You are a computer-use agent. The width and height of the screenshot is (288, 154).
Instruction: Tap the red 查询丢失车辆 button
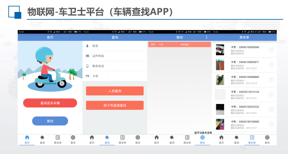click(x=50, y=103)
